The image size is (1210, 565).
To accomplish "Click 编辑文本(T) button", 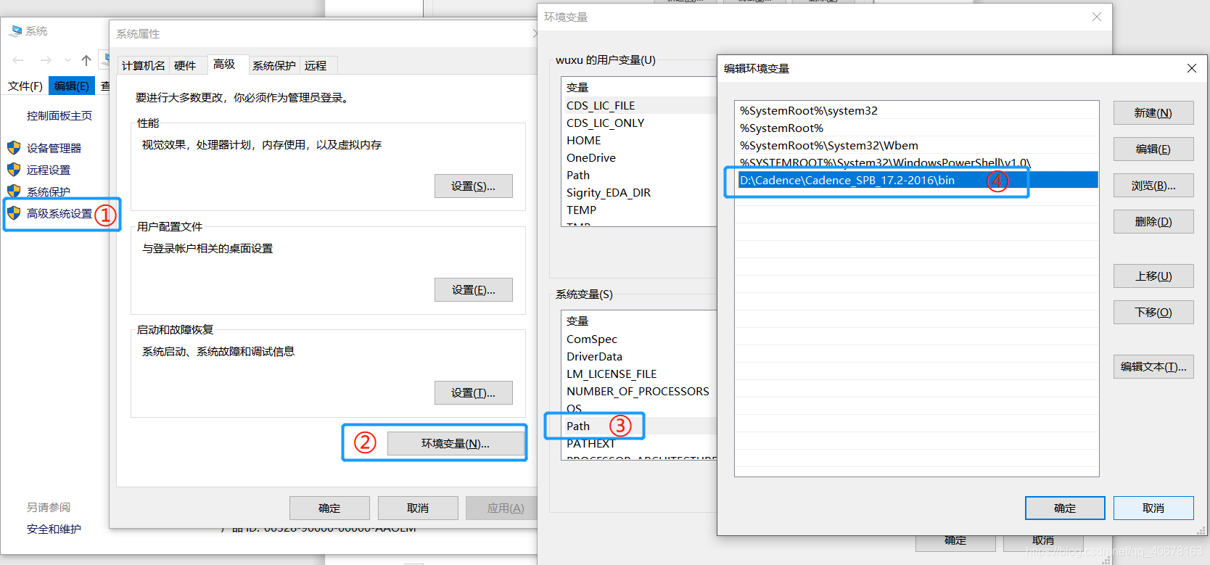I will click(x=1153, y=367).
